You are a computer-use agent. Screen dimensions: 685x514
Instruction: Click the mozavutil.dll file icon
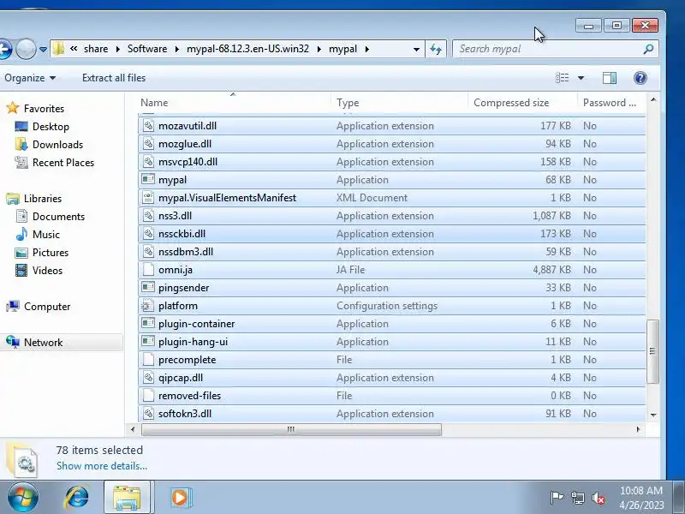coord(148,126)
